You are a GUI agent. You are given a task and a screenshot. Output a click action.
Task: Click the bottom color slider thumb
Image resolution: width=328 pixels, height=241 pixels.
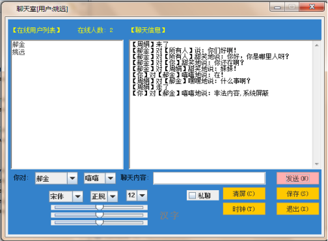click(x=100, y=223)
